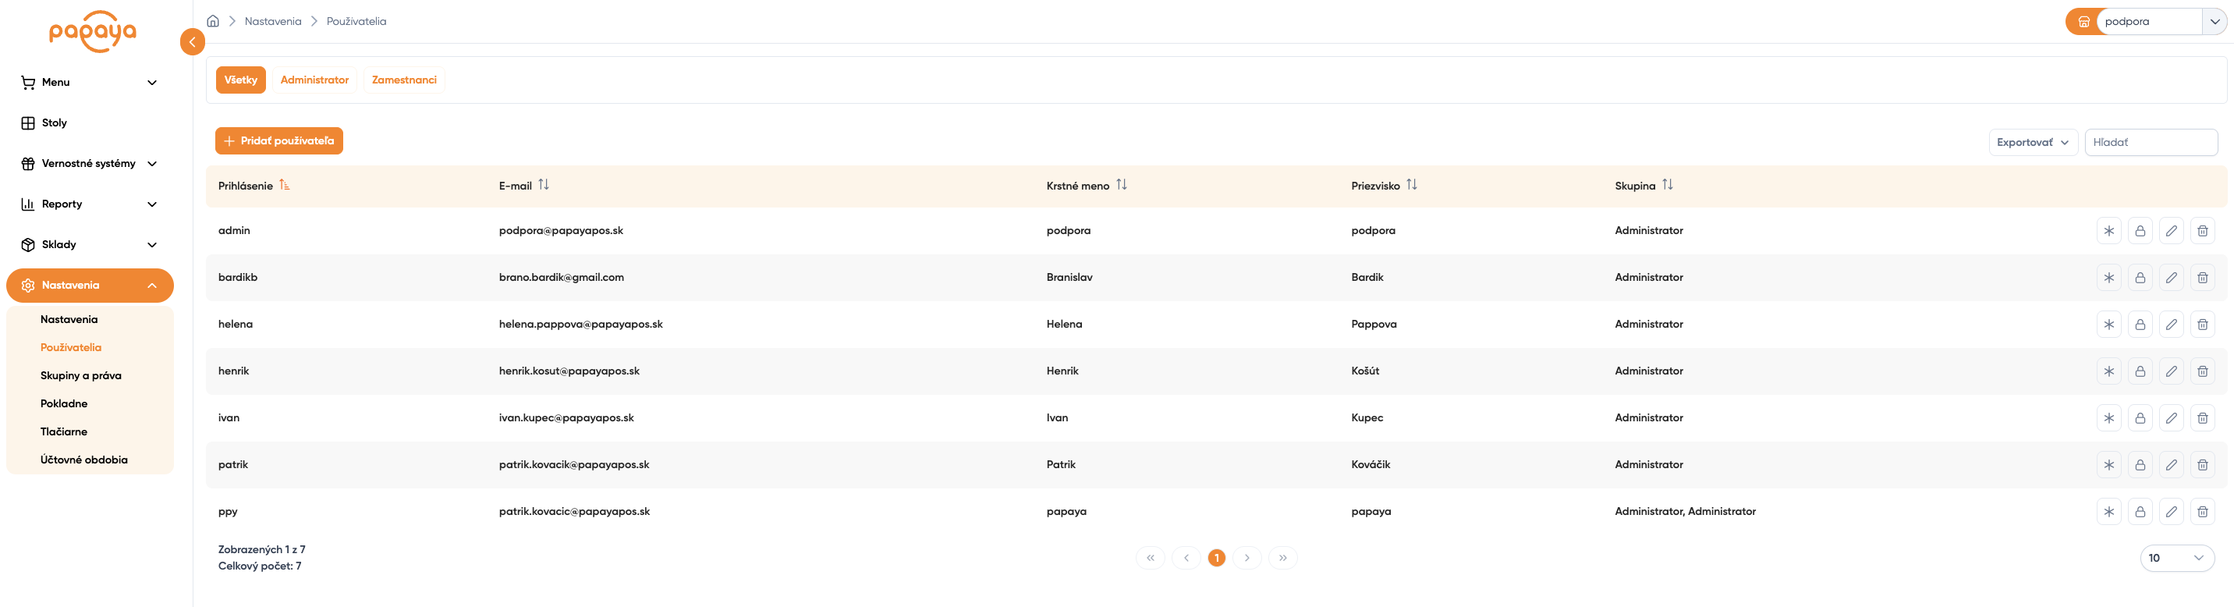This screenshot has width=2234, height=607.
Task: Go to previous page
Action: (1186, 558)
